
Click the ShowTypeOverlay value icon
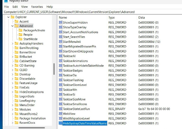click(x=61, y=27)
